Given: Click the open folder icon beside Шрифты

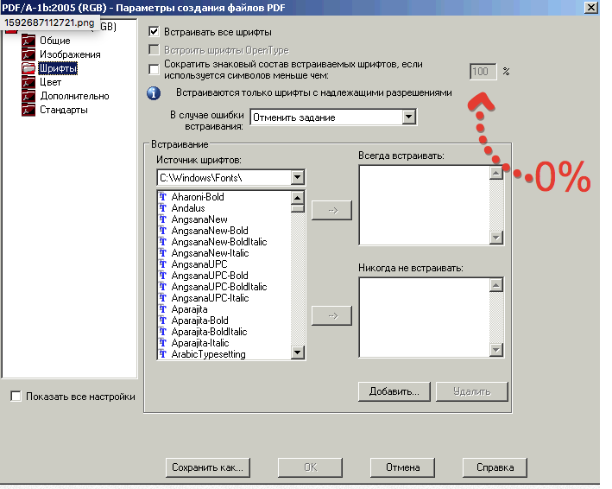Looking at the screenshot, I should pyautogui.click(x=28, y=68).
